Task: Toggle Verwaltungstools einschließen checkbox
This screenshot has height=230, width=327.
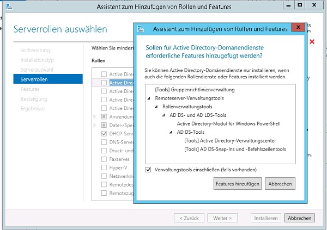Action: [x=148, y=170]
